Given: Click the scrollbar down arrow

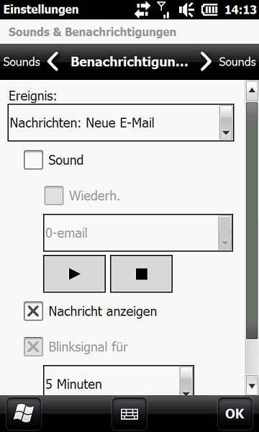Looking at the screenshot, I should click(x=252, y=385).
